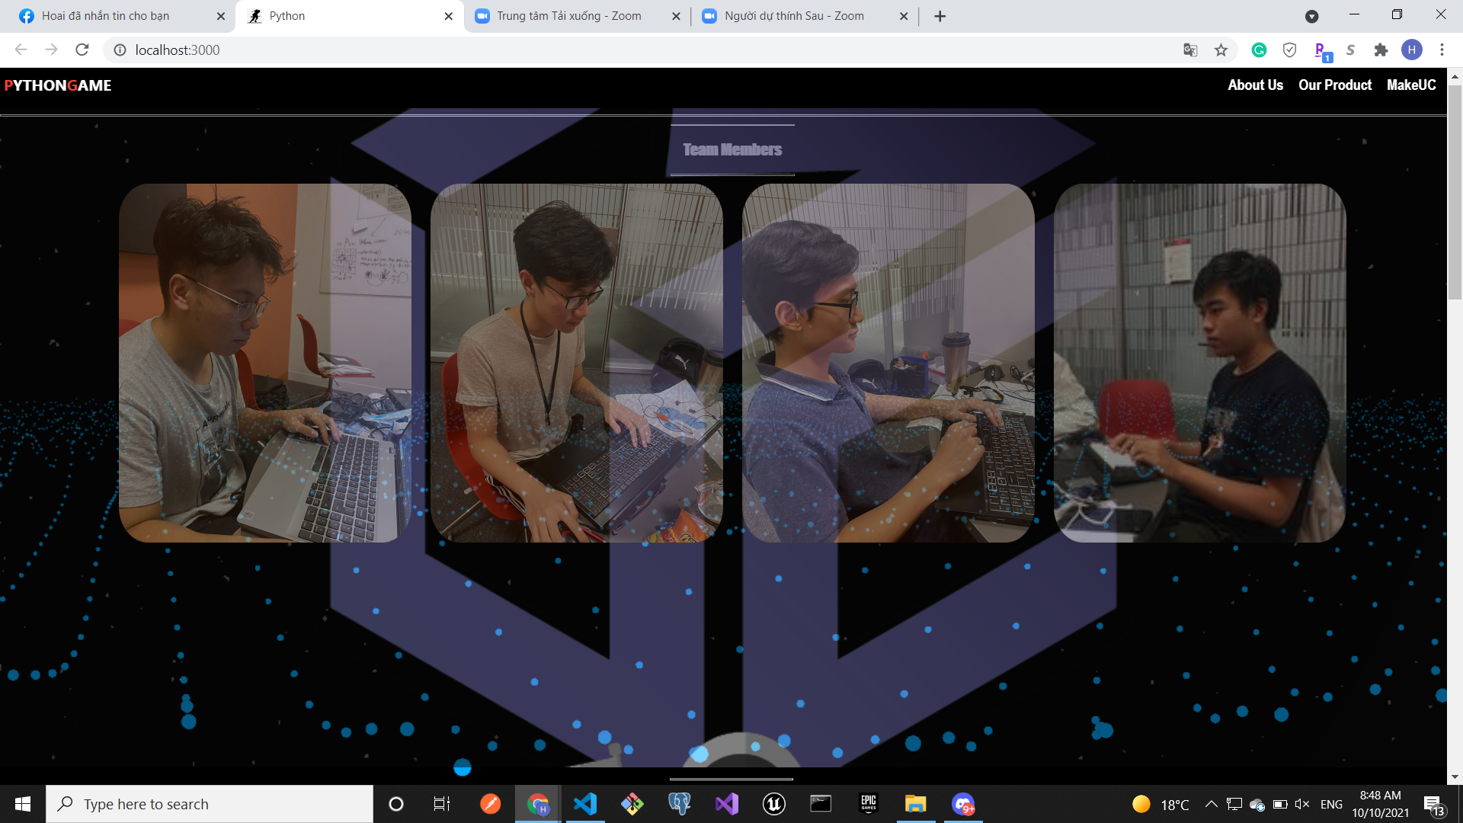Show hidden system tray icons

pyautogui.click(x=1211, y=804)
